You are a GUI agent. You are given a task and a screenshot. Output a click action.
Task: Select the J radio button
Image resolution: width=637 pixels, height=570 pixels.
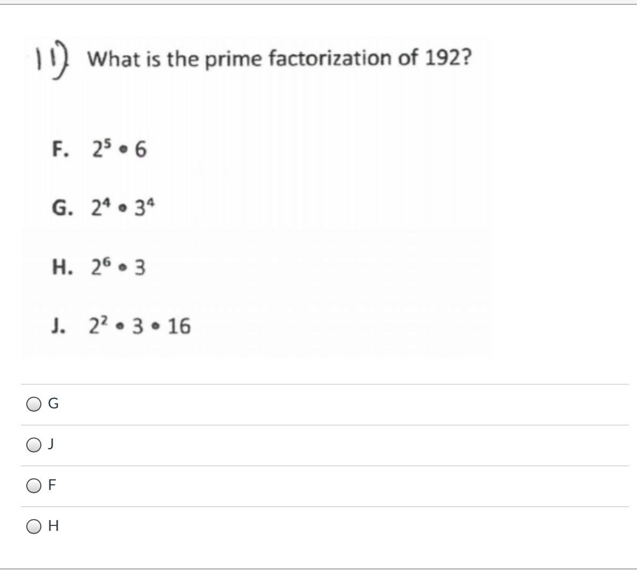[x=34, y=444]
